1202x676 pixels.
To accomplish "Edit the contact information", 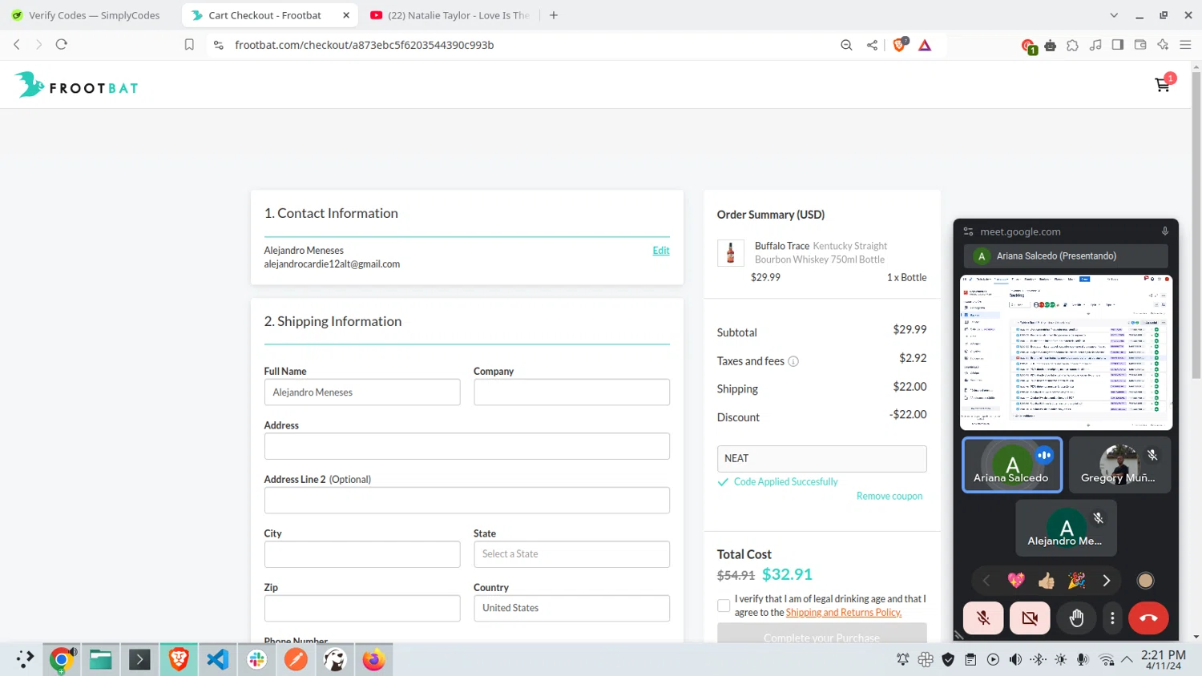I will coord(661,251).
